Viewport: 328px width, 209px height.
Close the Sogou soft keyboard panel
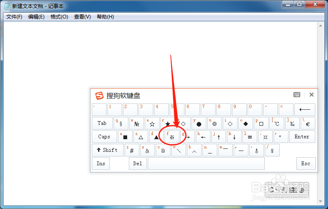coord(312,95)
